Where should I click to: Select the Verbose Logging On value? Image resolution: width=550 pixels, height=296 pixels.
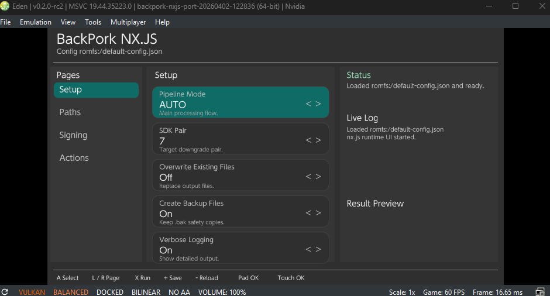pyautogui.click(x=166, y=250)
